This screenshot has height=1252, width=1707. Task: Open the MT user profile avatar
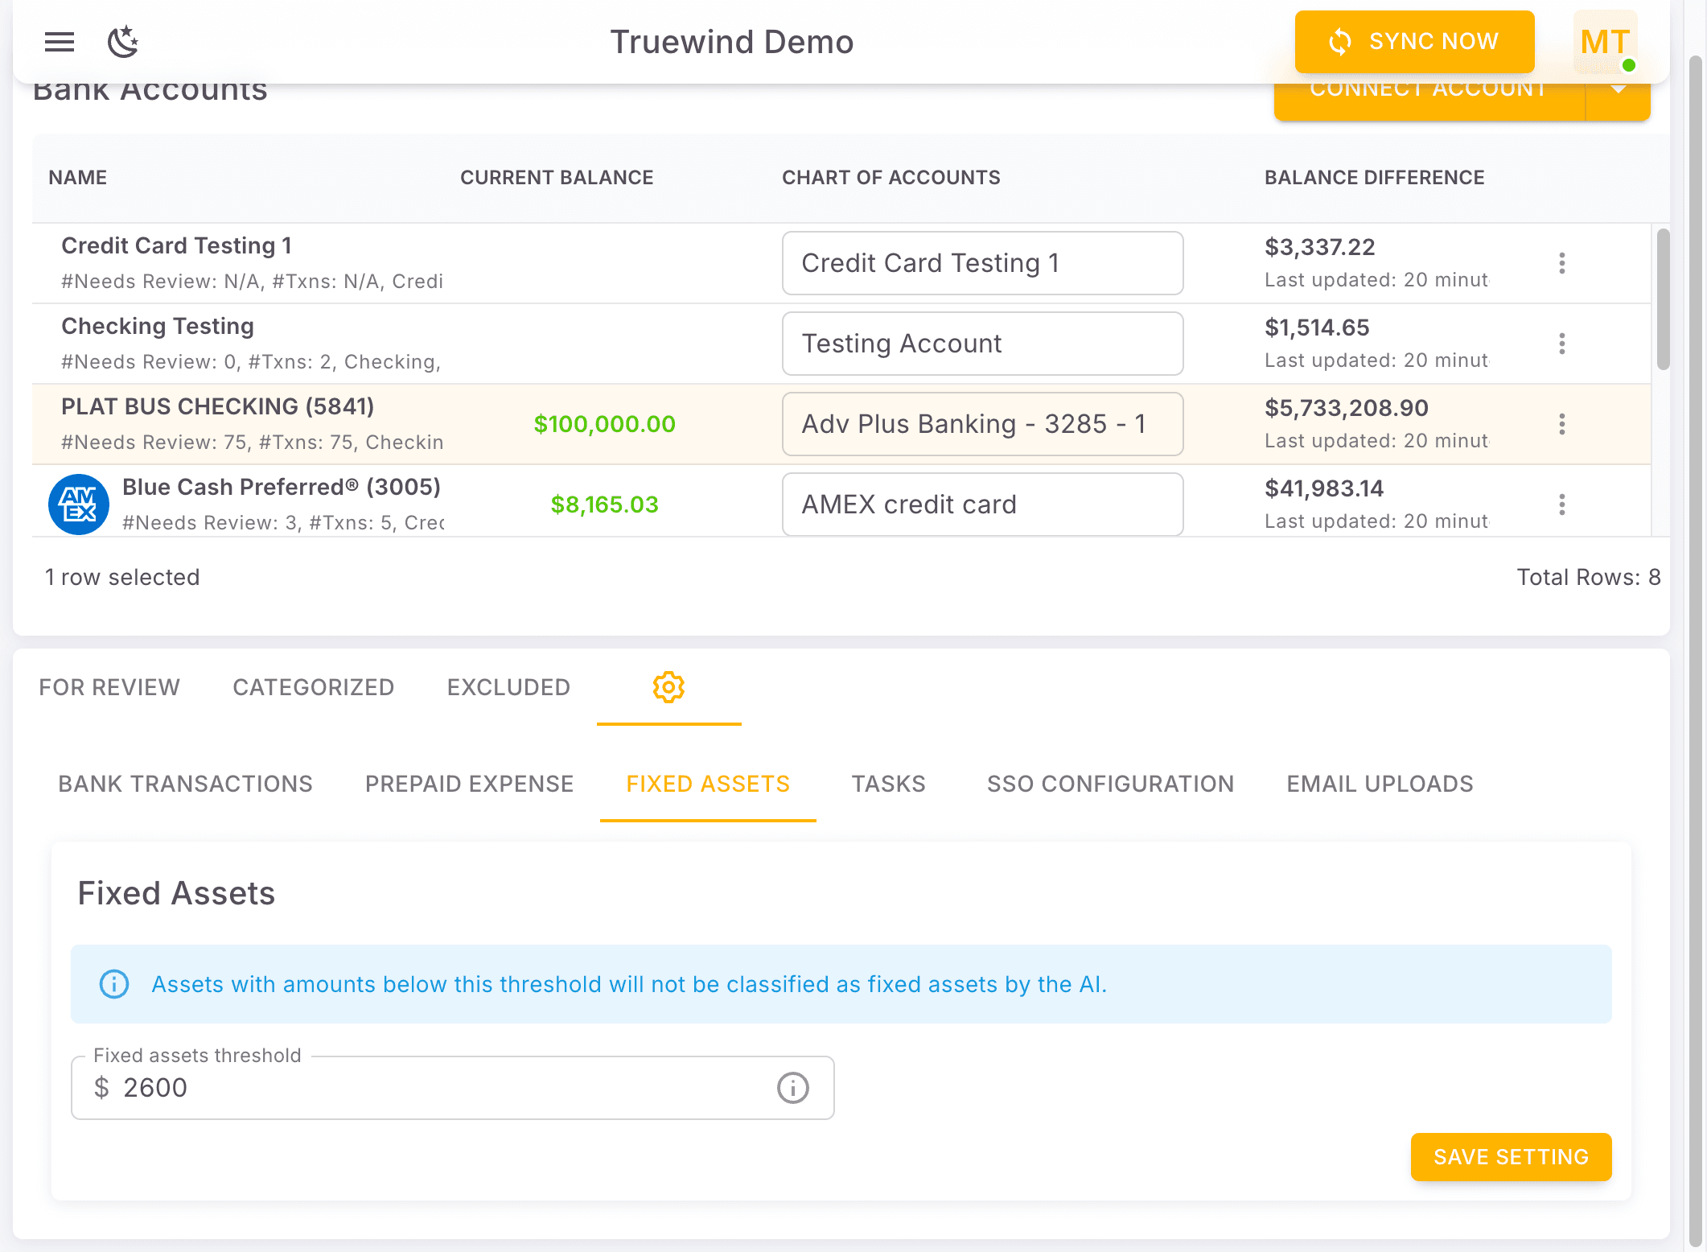click(1605, 42)
